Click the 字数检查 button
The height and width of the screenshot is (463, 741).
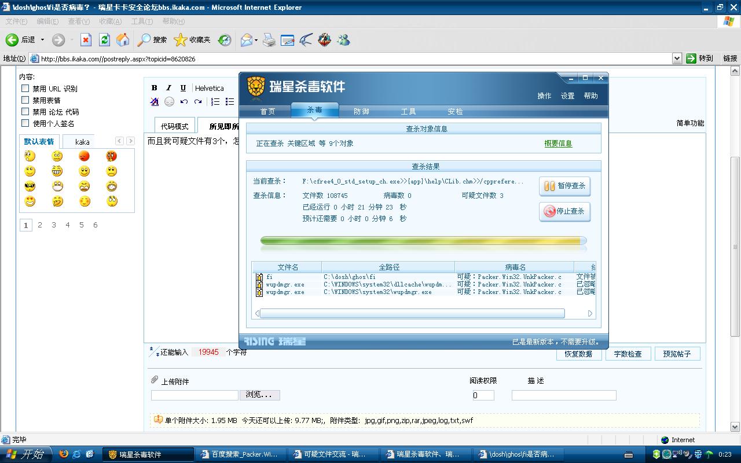628,354
